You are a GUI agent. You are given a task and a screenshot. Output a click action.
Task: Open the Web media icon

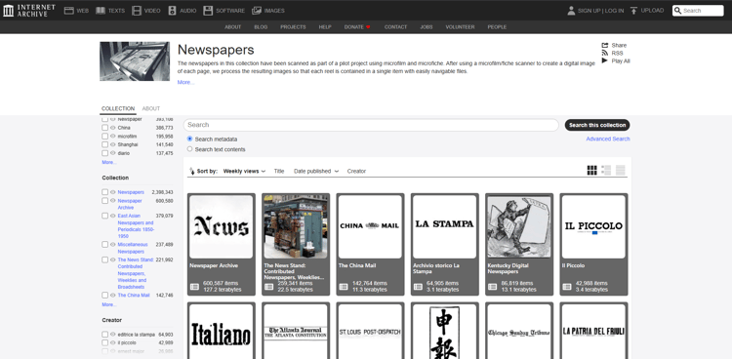[x=69, y=11]
